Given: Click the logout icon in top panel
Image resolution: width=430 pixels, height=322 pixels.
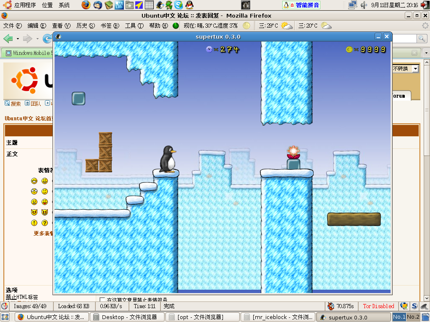Looking at the screenshot, I should pyautogui.click(x=425, y=5).
